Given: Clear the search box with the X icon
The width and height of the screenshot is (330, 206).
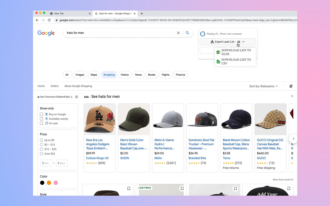Looking at the screenshot, I should coord(178,33).
